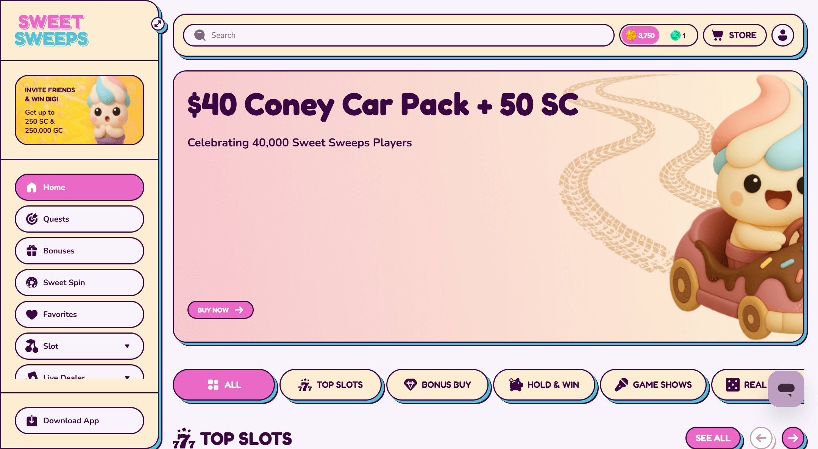Screen dimensions: 818x449
Task: Open the Sweet Spin page
Action: point(80,283)
